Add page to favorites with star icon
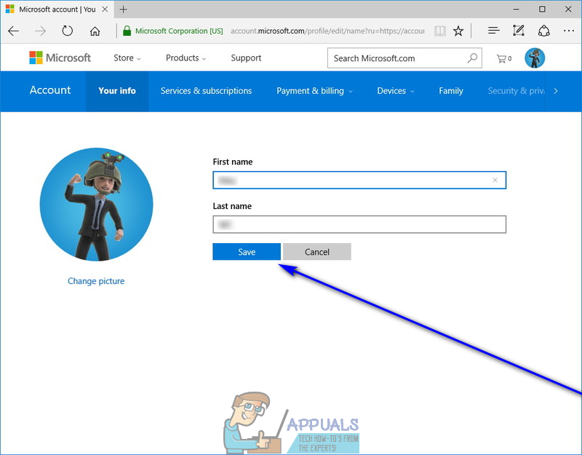 [x=458, y=31]
